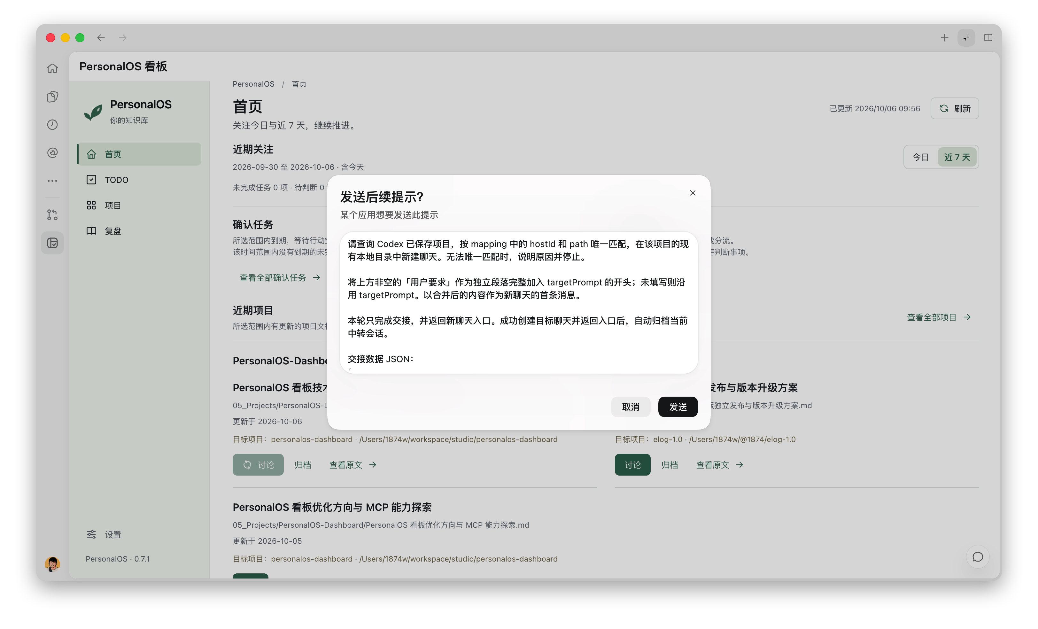Click 讨论 button for elog-1.0 project
Viewport: 1038px width, 629px height.
[632, 465]
